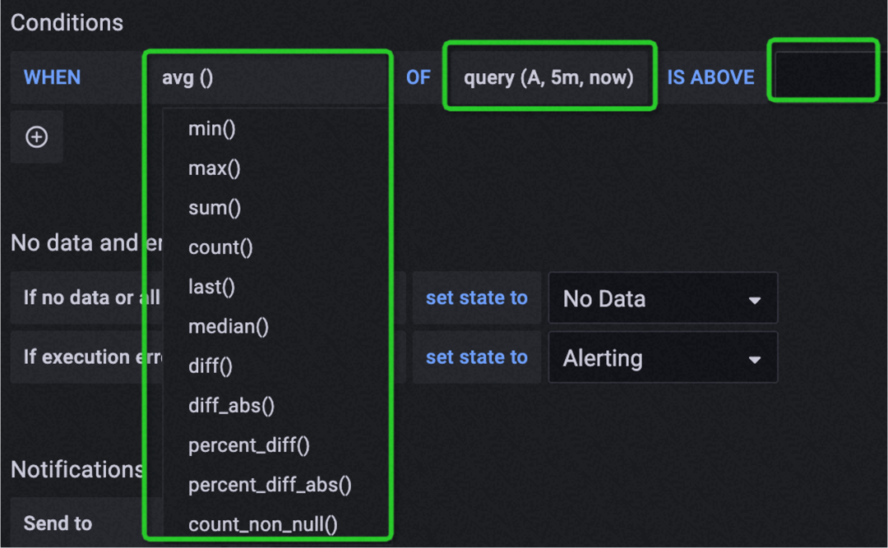Select the median() option
The image size is (888, 548).
coord(229,326)
